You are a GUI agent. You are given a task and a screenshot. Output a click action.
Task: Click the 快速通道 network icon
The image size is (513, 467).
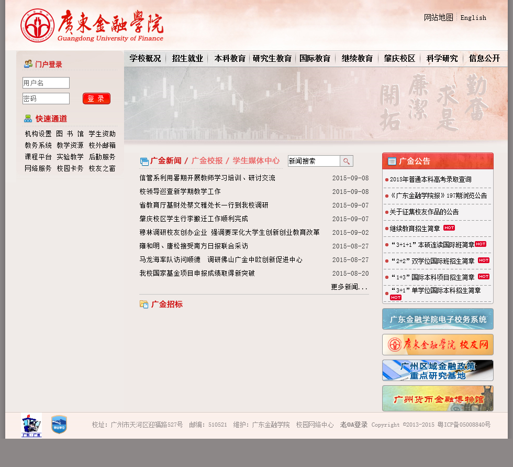tap(28, 118)
